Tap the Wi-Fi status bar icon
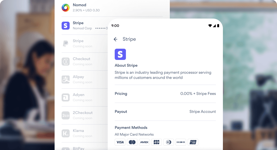The width and height of the screenshot is (277, 150). 210,25
